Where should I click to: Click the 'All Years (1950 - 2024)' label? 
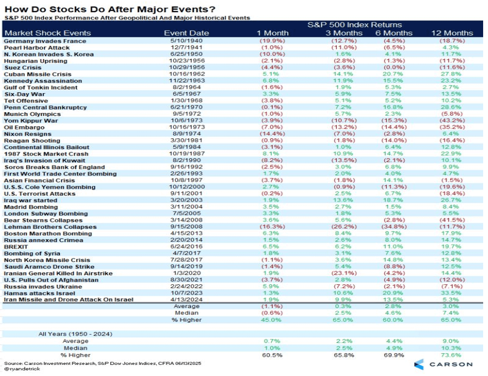click(75, 334)
